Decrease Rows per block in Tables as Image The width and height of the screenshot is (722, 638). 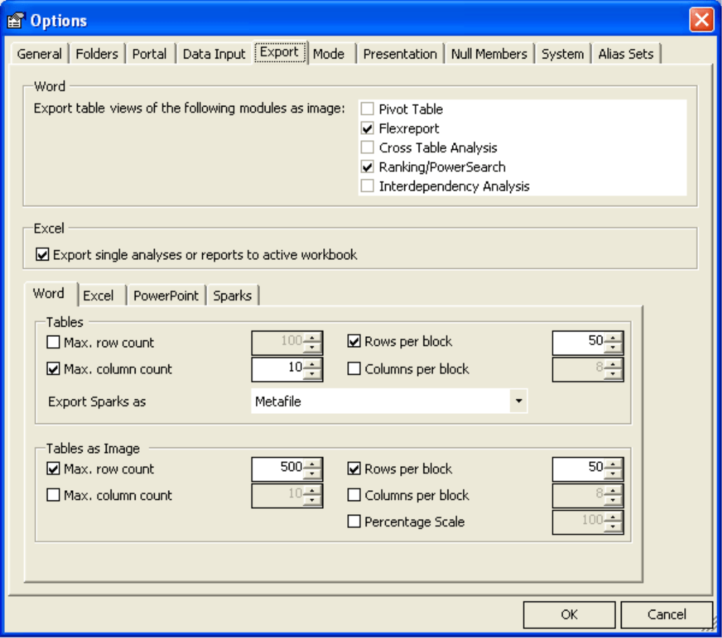tap(615, 474)
